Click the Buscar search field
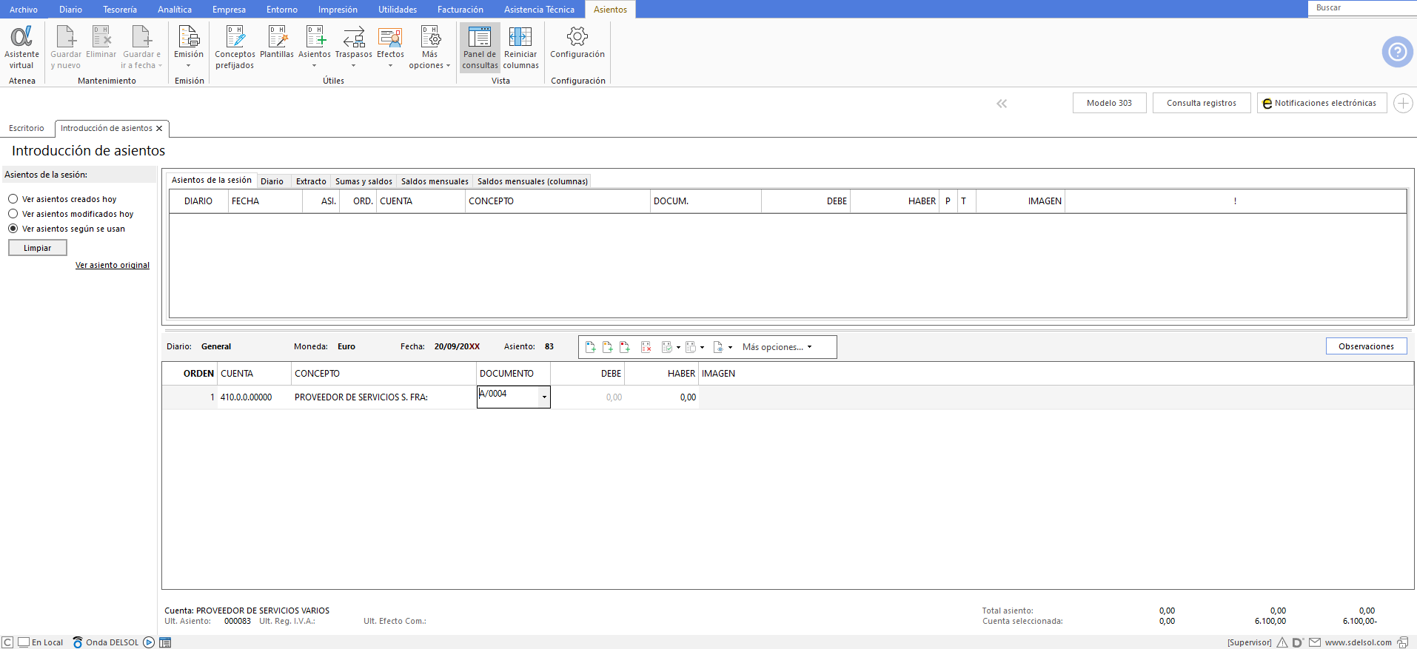Image resolution: width=1417 pixels, height=649 pixels. coord(1362,8)
